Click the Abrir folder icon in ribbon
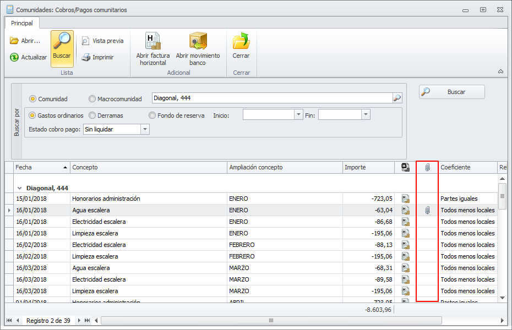 [14, 41]
